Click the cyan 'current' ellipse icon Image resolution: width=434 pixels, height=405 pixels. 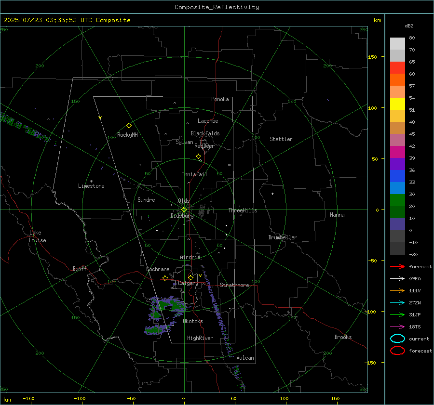(x=397, y=339)
